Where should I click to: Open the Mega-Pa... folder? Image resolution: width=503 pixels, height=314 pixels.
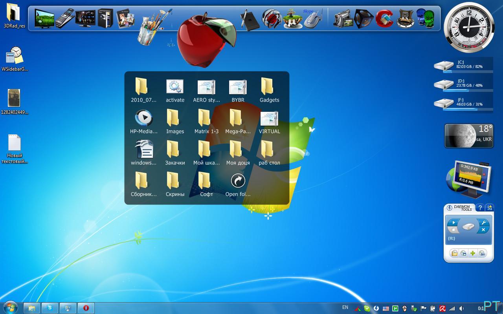[x=238, y=122]
